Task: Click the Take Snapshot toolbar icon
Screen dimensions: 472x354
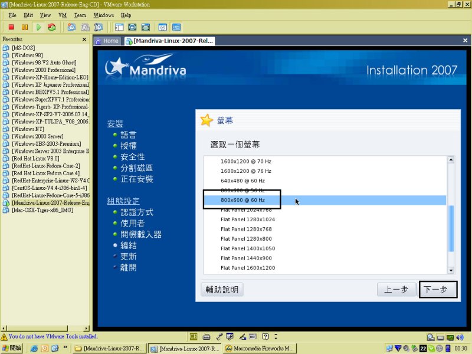Action: (x=71, y=27)
